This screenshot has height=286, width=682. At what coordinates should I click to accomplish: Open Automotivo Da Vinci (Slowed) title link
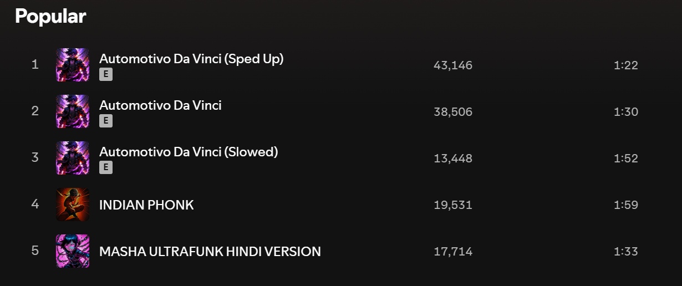pos(189,152)
